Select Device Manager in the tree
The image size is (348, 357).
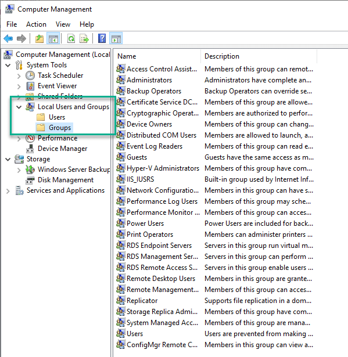[x=62, y=149]
